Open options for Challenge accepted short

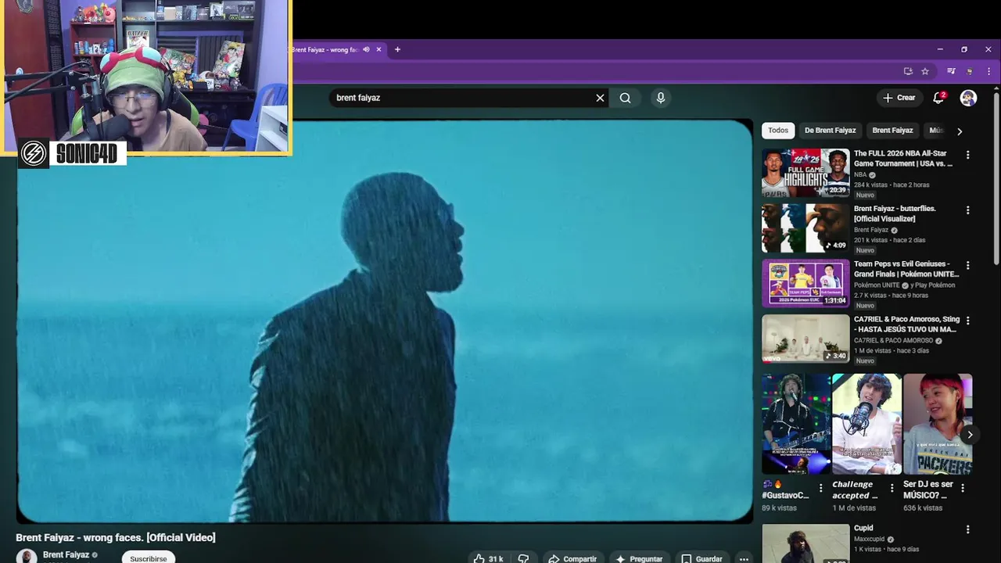[x=892, y=488]
